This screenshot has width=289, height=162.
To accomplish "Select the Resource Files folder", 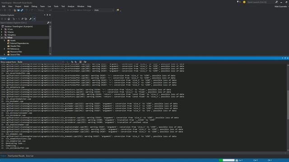I will pyautogui.click(x=16, y=52).
